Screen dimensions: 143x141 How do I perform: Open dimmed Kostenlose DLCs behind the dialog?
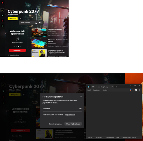[x=16, y=136]
